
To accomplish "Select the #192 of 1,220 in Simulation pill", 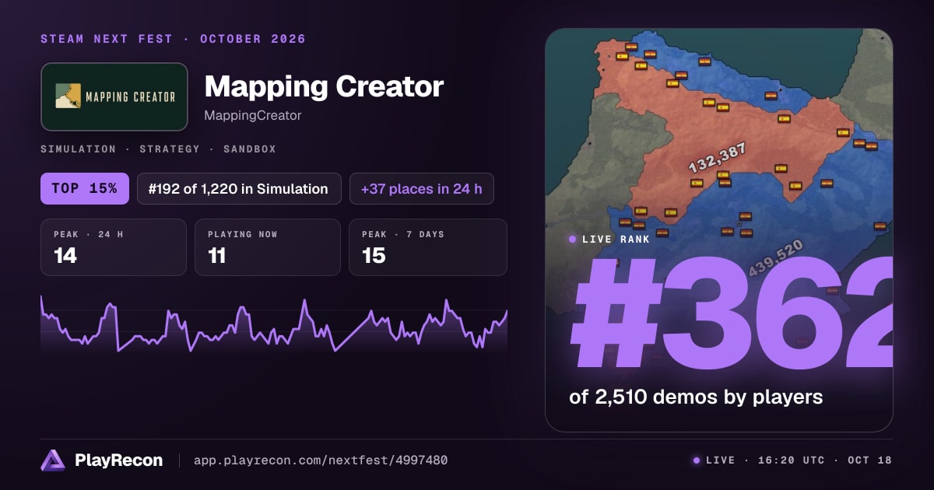I will pyautogui.click(x=239, y=188).
